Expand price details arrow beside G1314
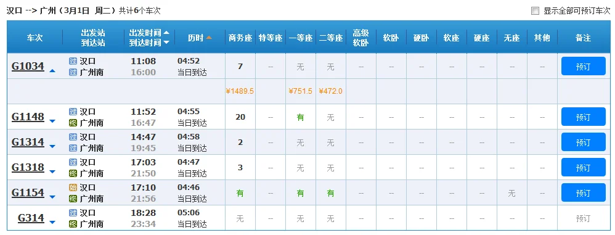Screen dimensions: 615x235 coord(52,147)
